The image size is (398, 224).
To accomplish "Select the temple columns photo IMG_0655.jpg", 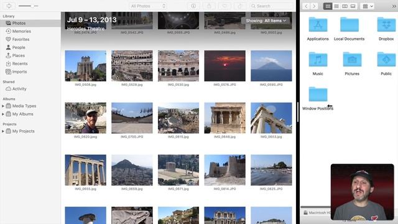I will pyautogui.click(x=86, y=170).
